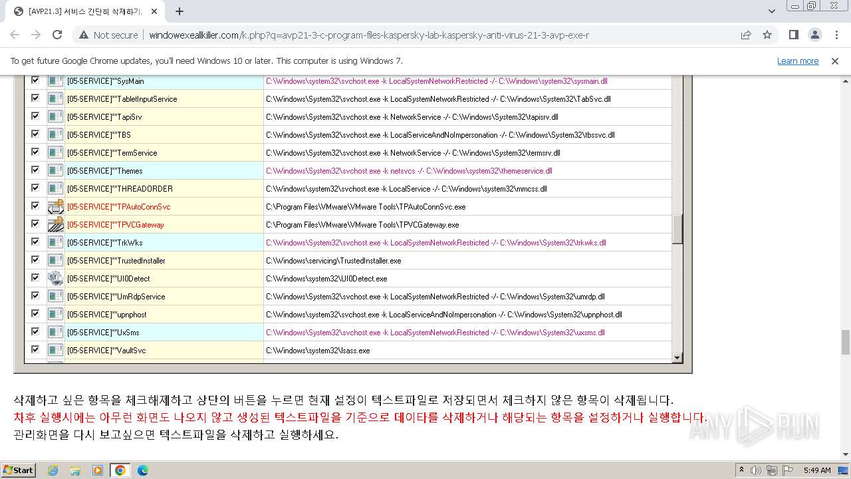The image size is (851, 479).
Task: Open the volume control in system tray
Action: pos(756,470)
